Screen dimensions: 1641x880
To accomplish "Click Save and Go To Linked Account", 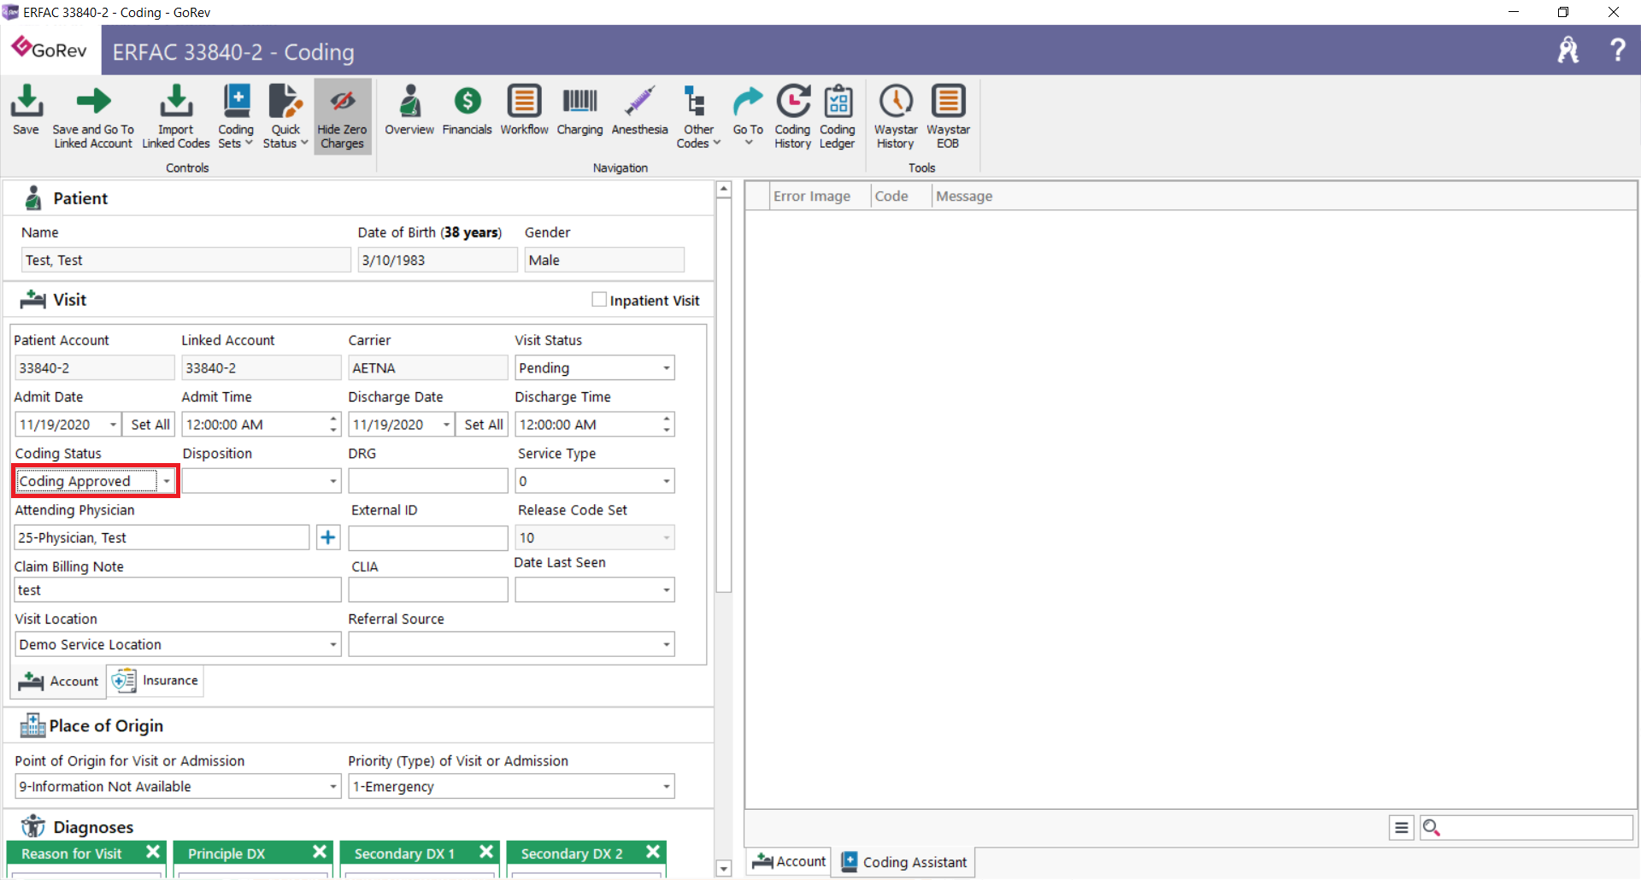I will click(x=93, y=116).
